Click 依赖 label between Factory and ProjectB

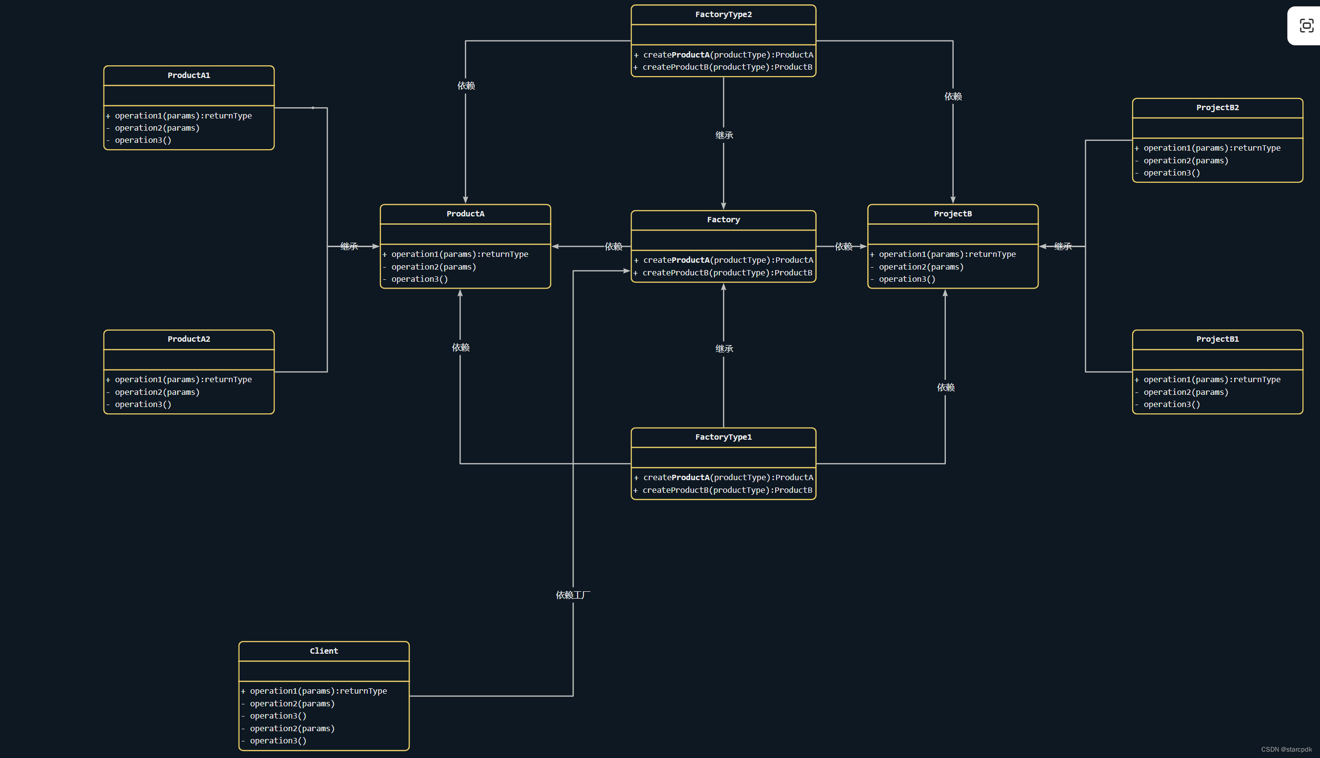click(x=843, y=246)
